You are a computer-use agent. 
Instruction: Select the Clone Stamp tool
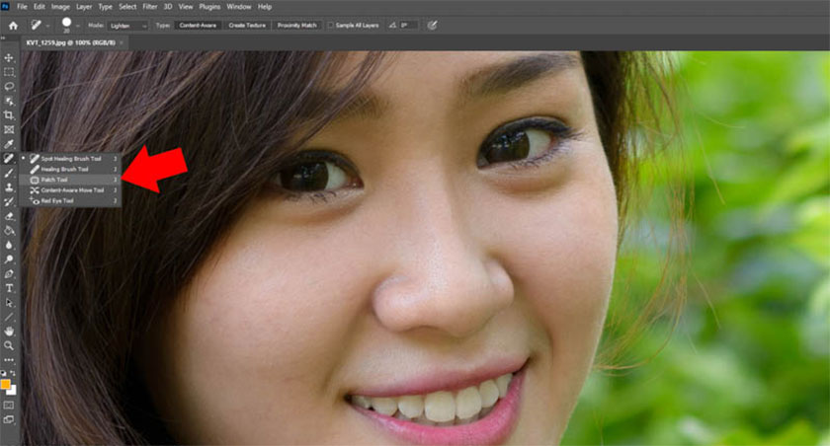point(9,187)
